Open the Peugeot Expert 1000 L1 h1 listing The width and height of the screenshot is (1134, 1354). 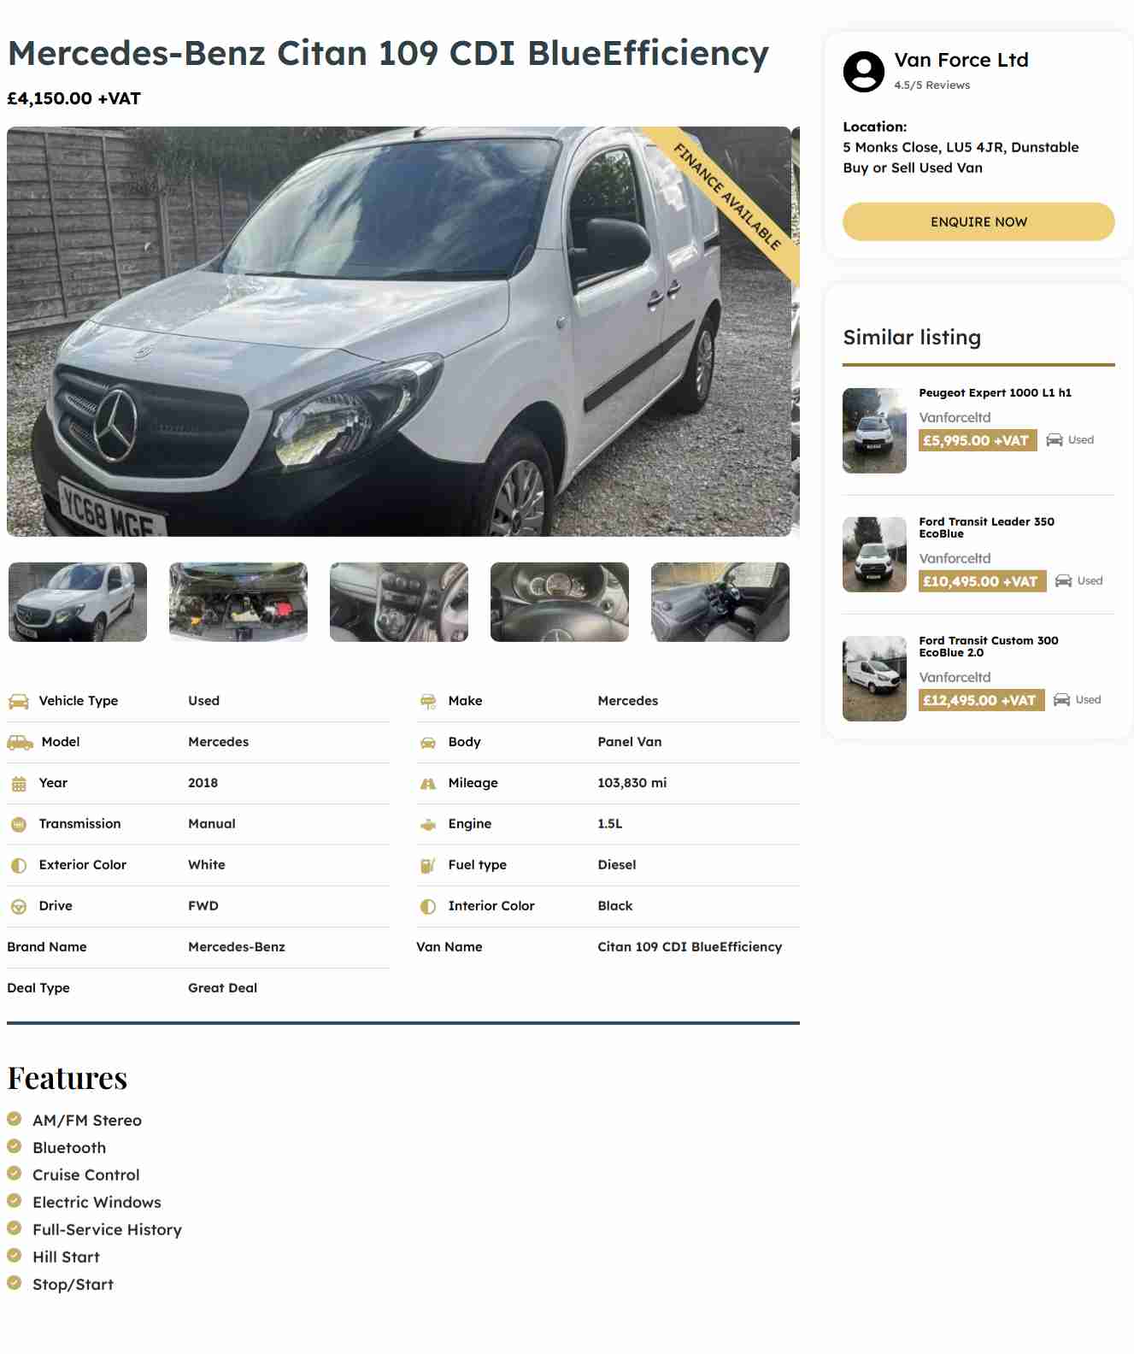tap(995, 393)
